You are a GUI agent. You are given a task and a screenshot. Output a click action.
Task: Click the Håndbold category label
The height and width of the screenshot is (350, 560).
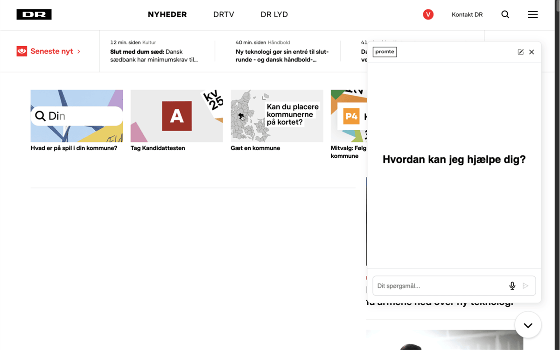click(279, 42)
